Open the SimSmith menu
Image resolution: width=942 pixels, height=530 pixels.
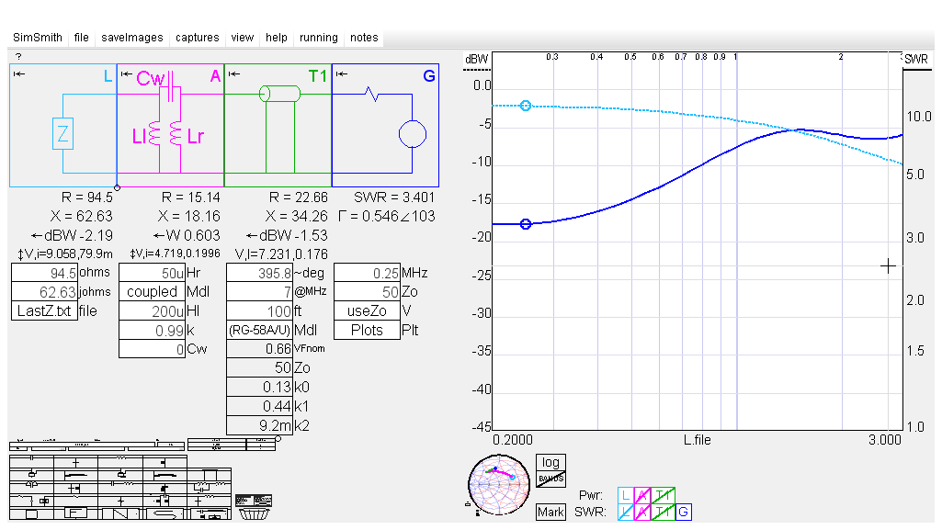pos(38,38)
